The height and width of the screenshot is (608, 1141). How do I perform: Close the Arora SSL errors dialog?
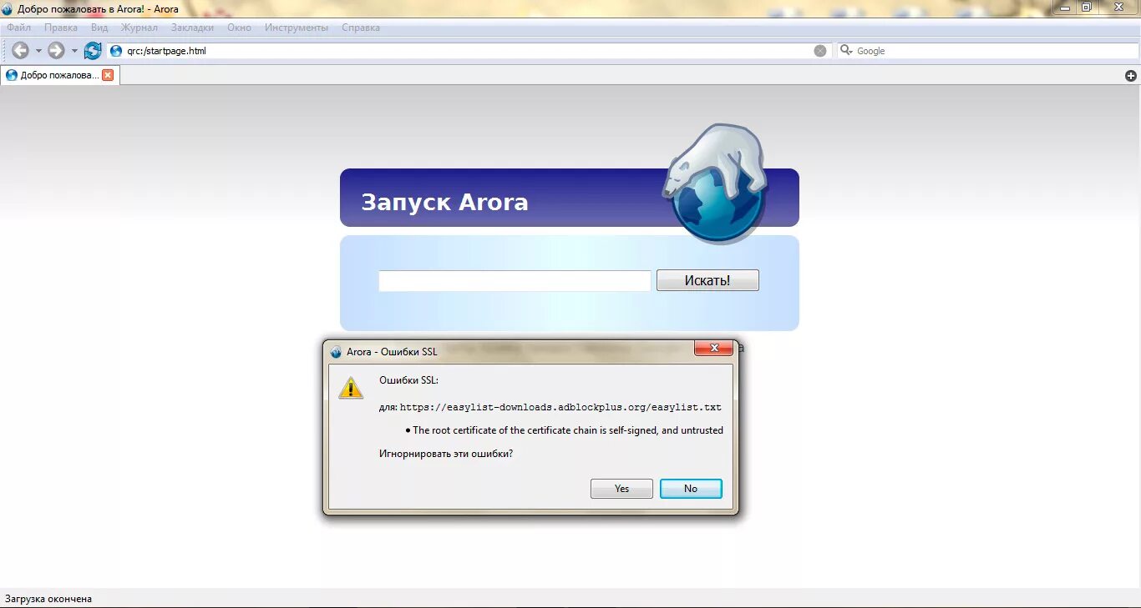point(714,349)
